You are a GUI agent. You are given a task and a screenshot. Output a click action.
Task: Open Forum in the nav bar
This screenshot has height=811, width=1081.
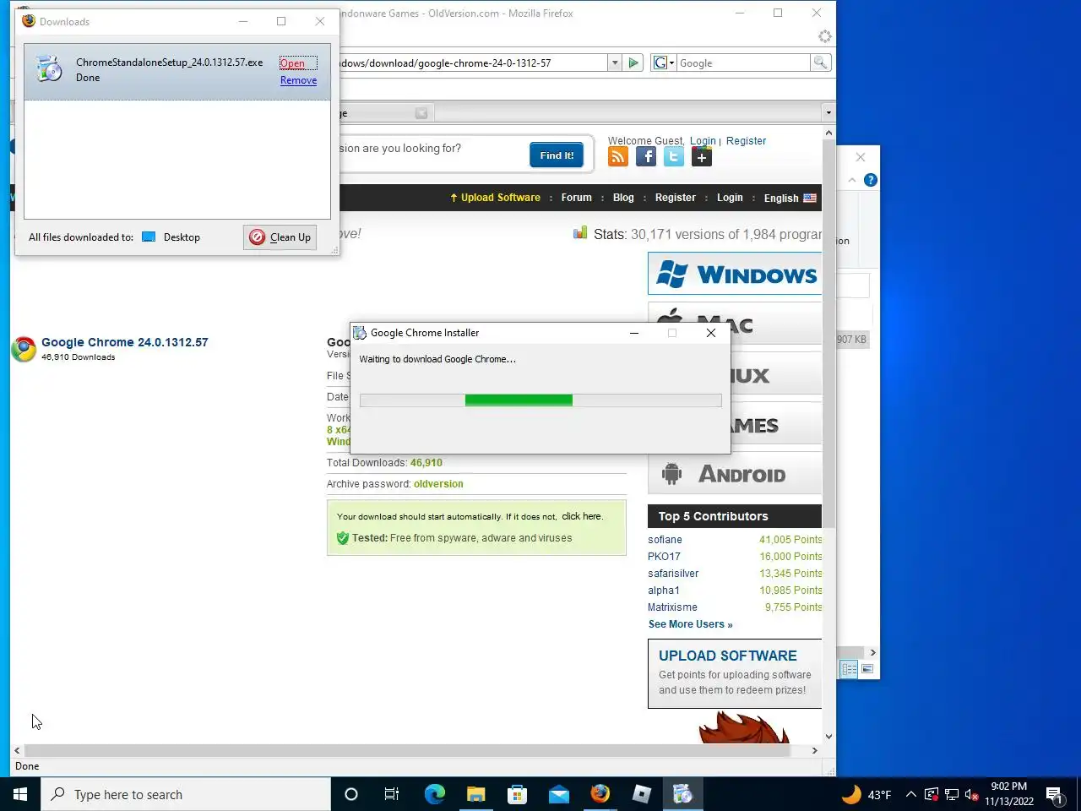click(x=577, y=198)
